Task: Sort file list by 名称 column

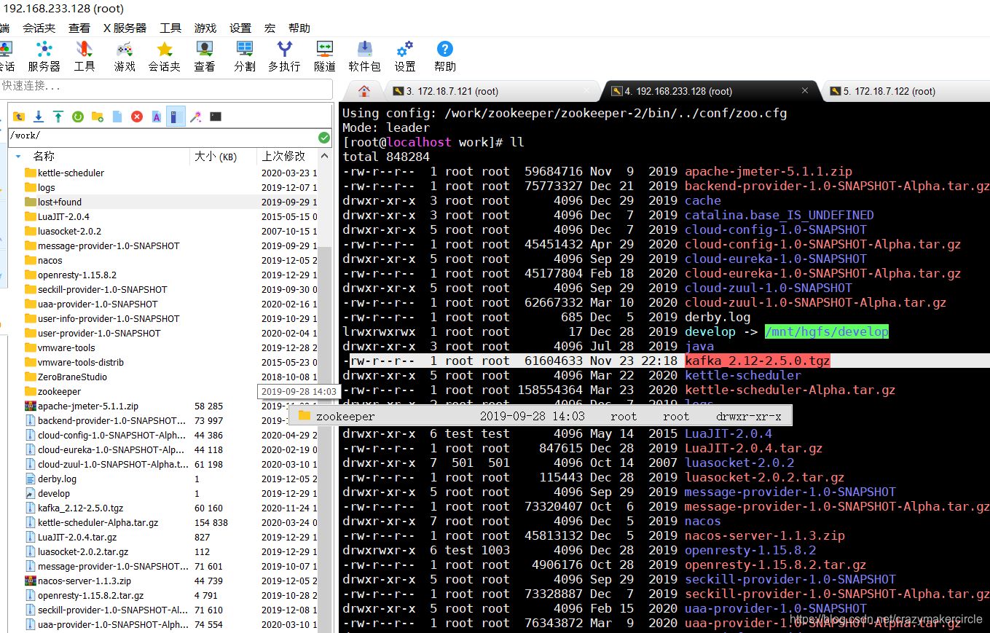Action: pos(44,157)
